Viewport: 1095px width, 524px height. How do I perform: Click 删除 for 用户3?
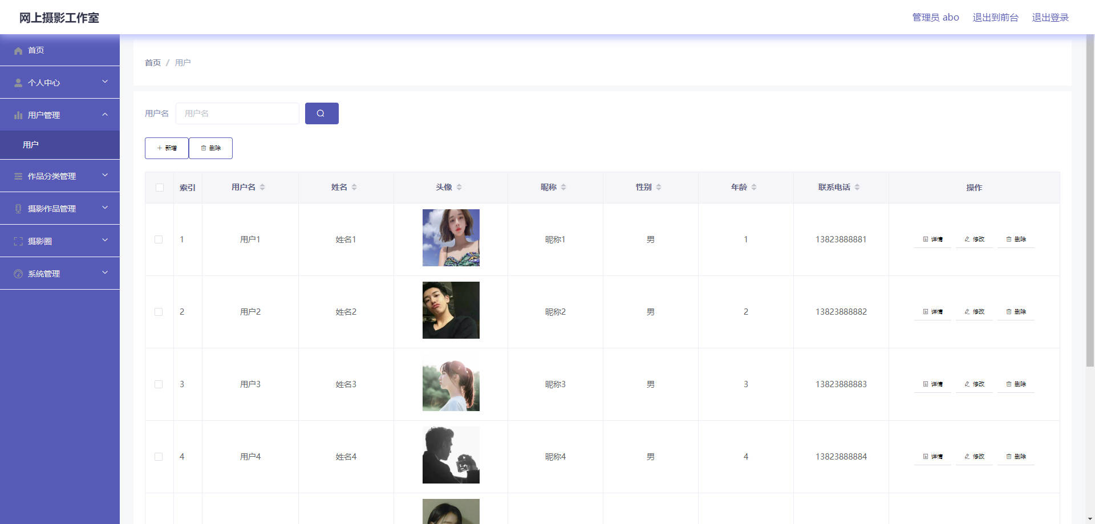pyautogui.click(x=1016, y=384)
